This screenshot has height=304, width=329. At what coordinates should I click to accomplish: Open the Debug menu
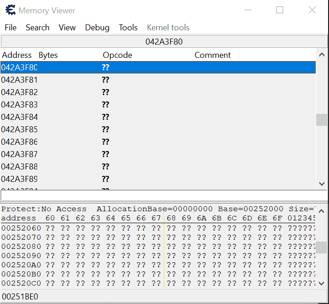pos(97,28)
